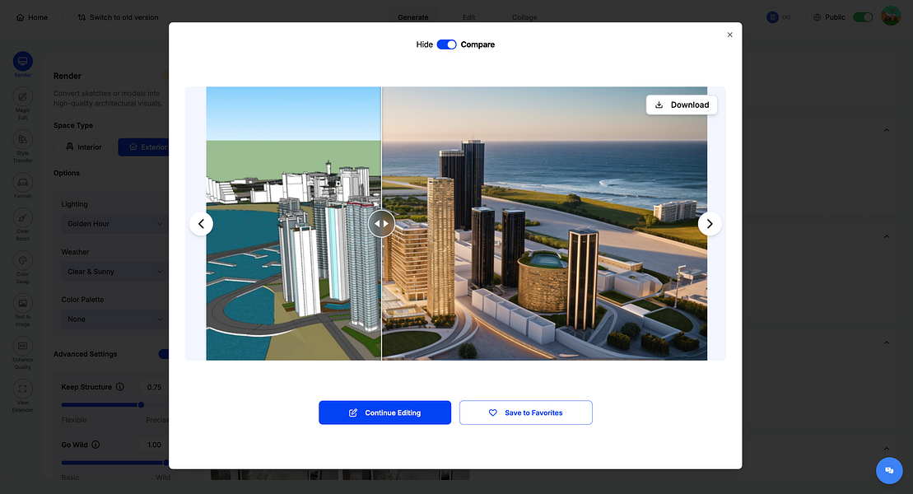Image resolution: width=913 pixels, height=494 pixels.
Task: Switch to the Edit tab
Action: tap(468, 17)
